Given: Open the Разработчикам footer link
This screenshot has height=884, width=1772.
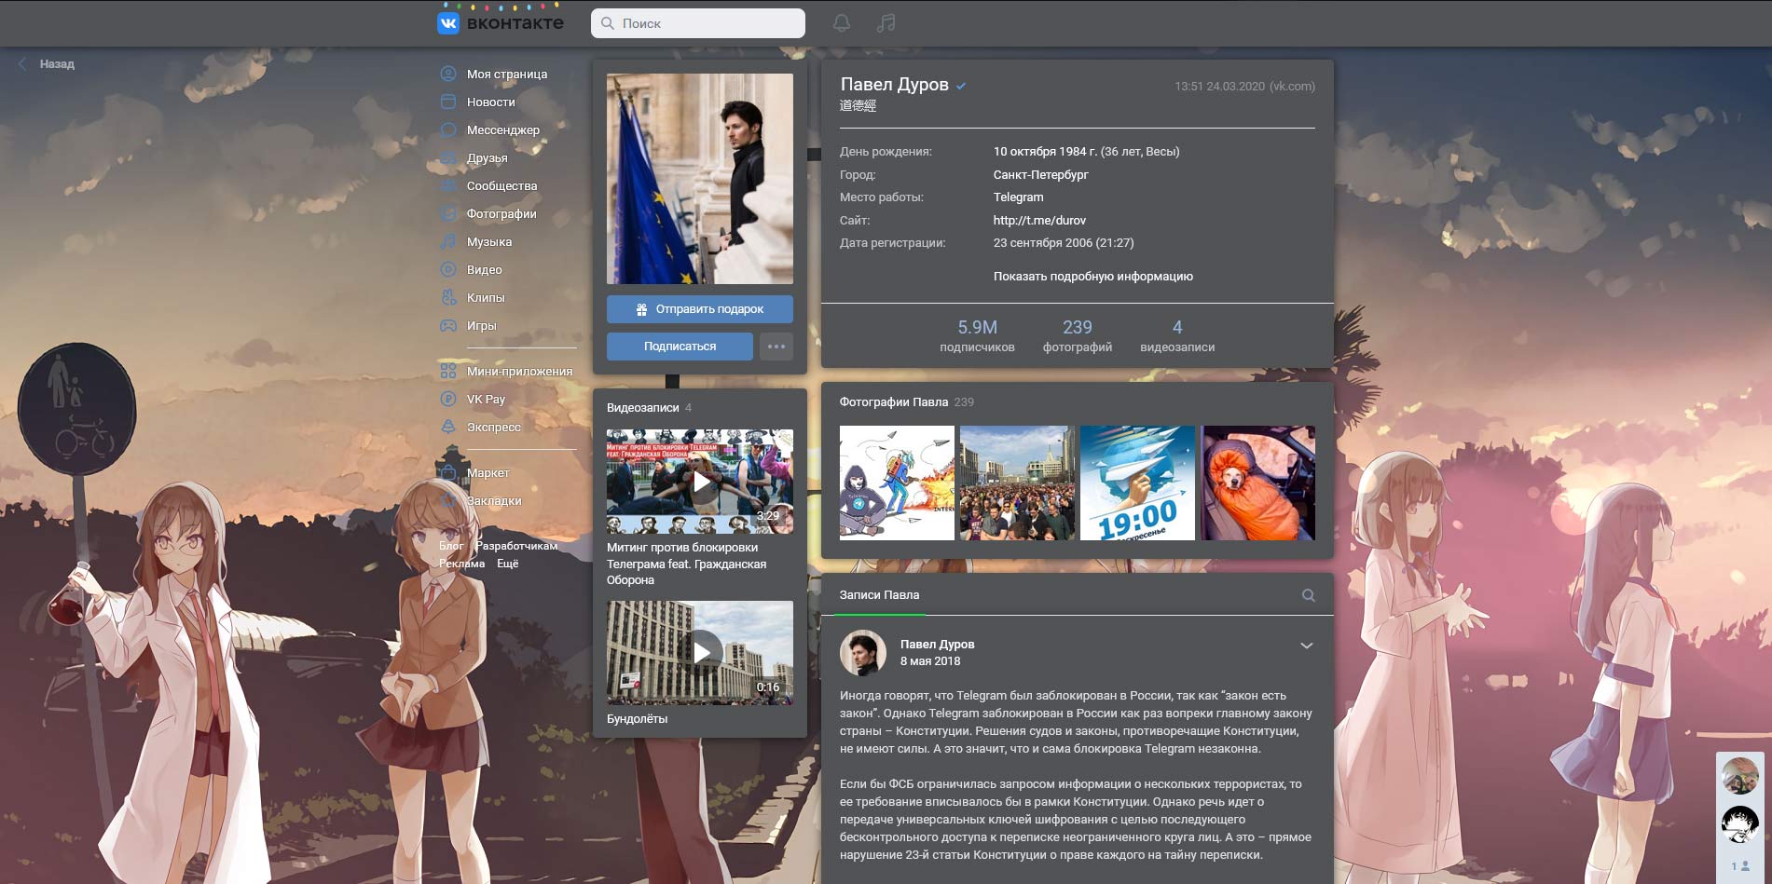Looking at the screenshot, I should [x=516, y=546].
